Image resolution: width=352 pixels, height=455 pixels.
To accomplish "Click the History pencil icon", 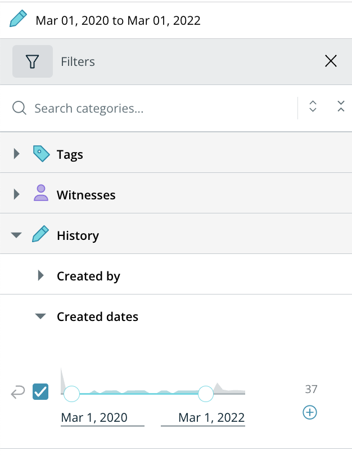I will point(41,235).
